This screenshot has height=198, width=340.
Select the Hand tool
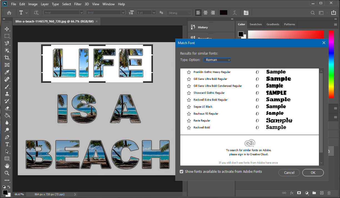point(7,166)
